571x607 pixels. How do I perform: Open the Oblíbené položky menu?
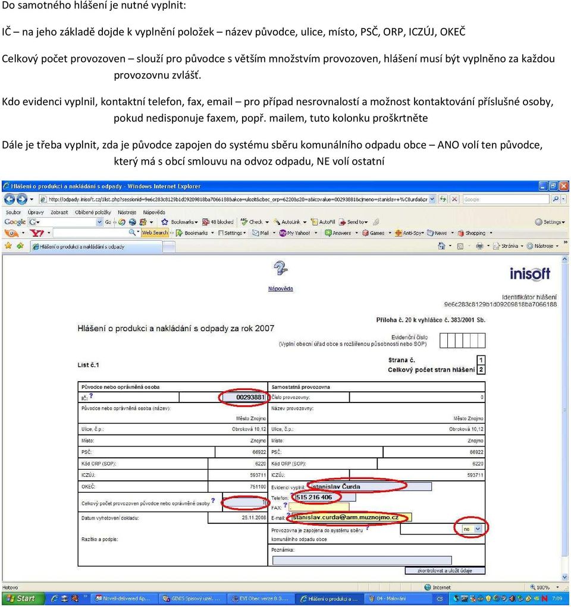click(x=93, y=212)
